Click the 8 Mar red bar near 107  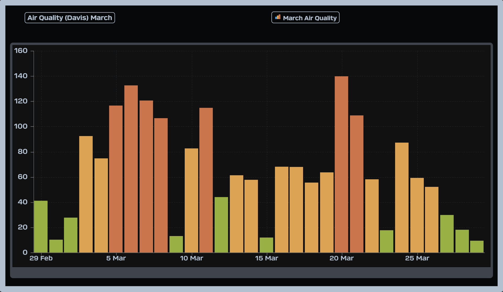tap(161, 185)
